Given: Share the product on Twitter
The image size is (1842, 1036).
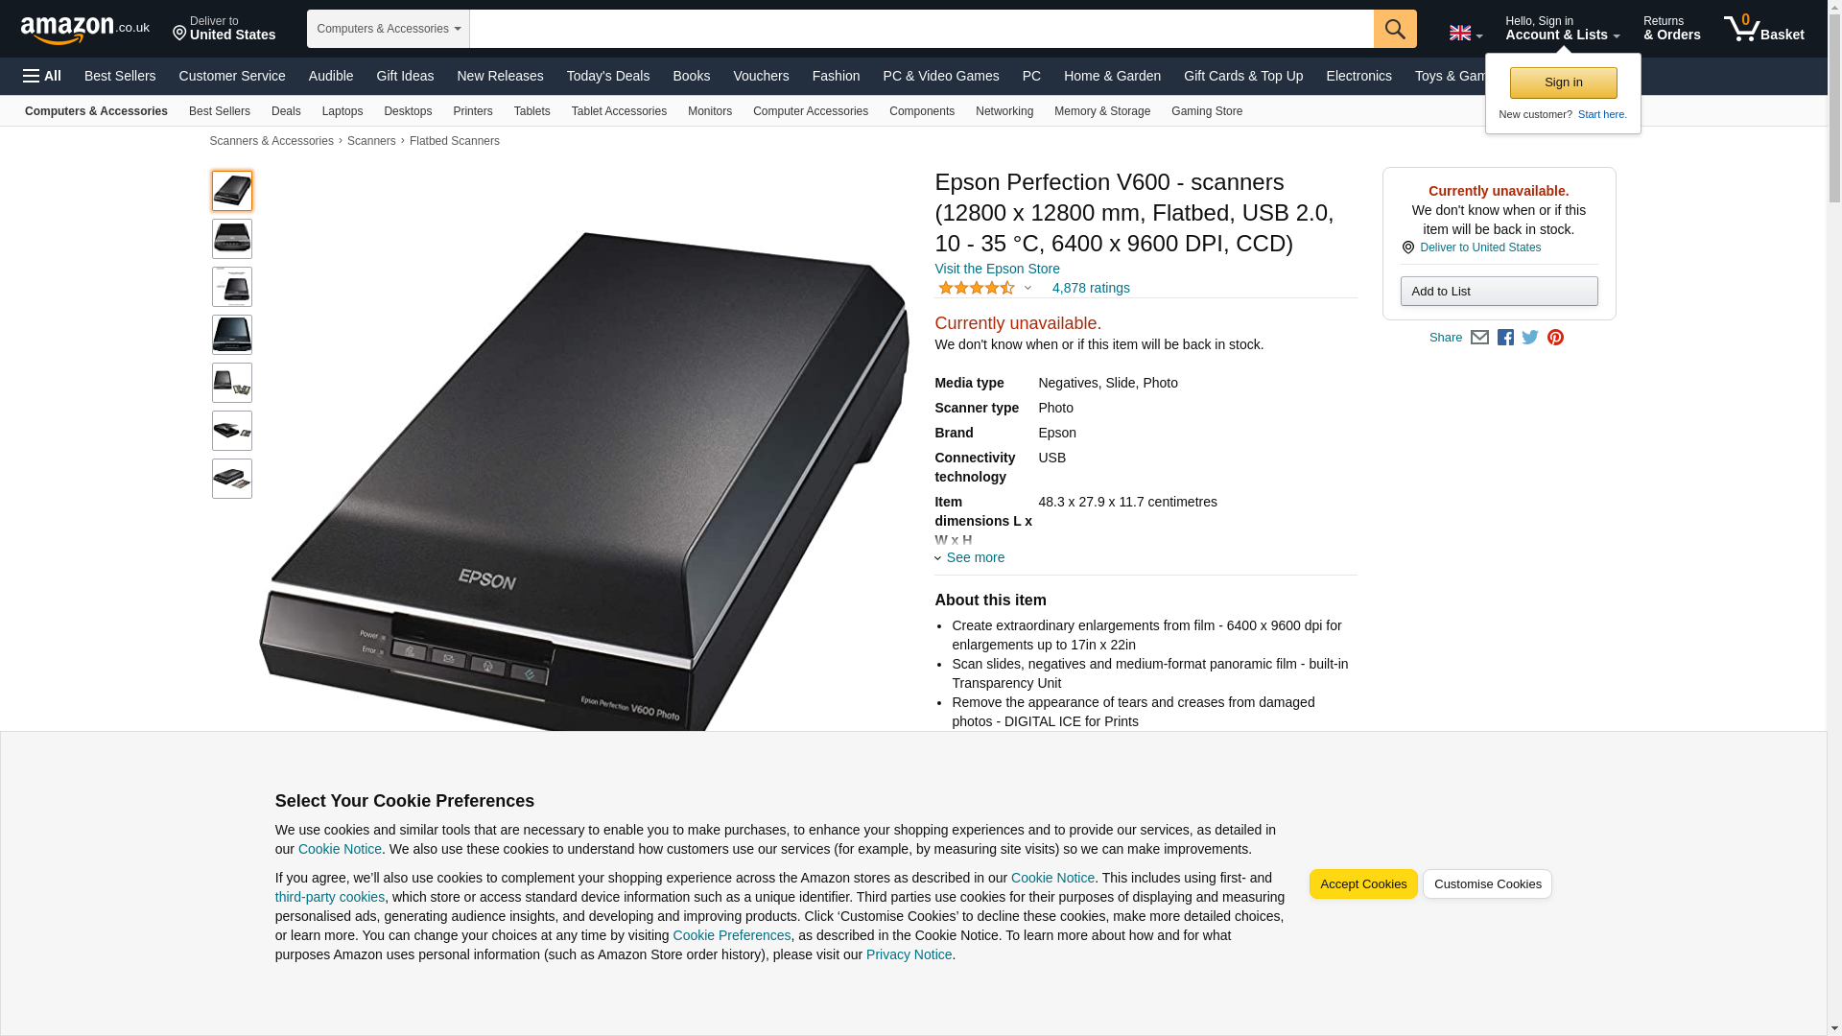Looking at the screenshot, I should [1530, 338].
